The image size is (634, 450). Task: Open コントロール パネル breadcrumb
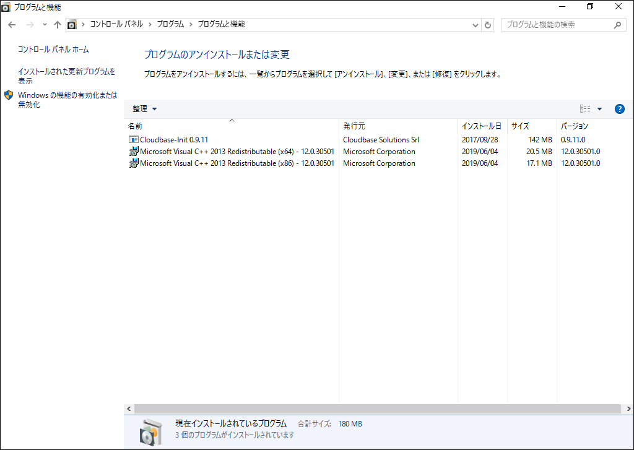click(x=116, y=24)
